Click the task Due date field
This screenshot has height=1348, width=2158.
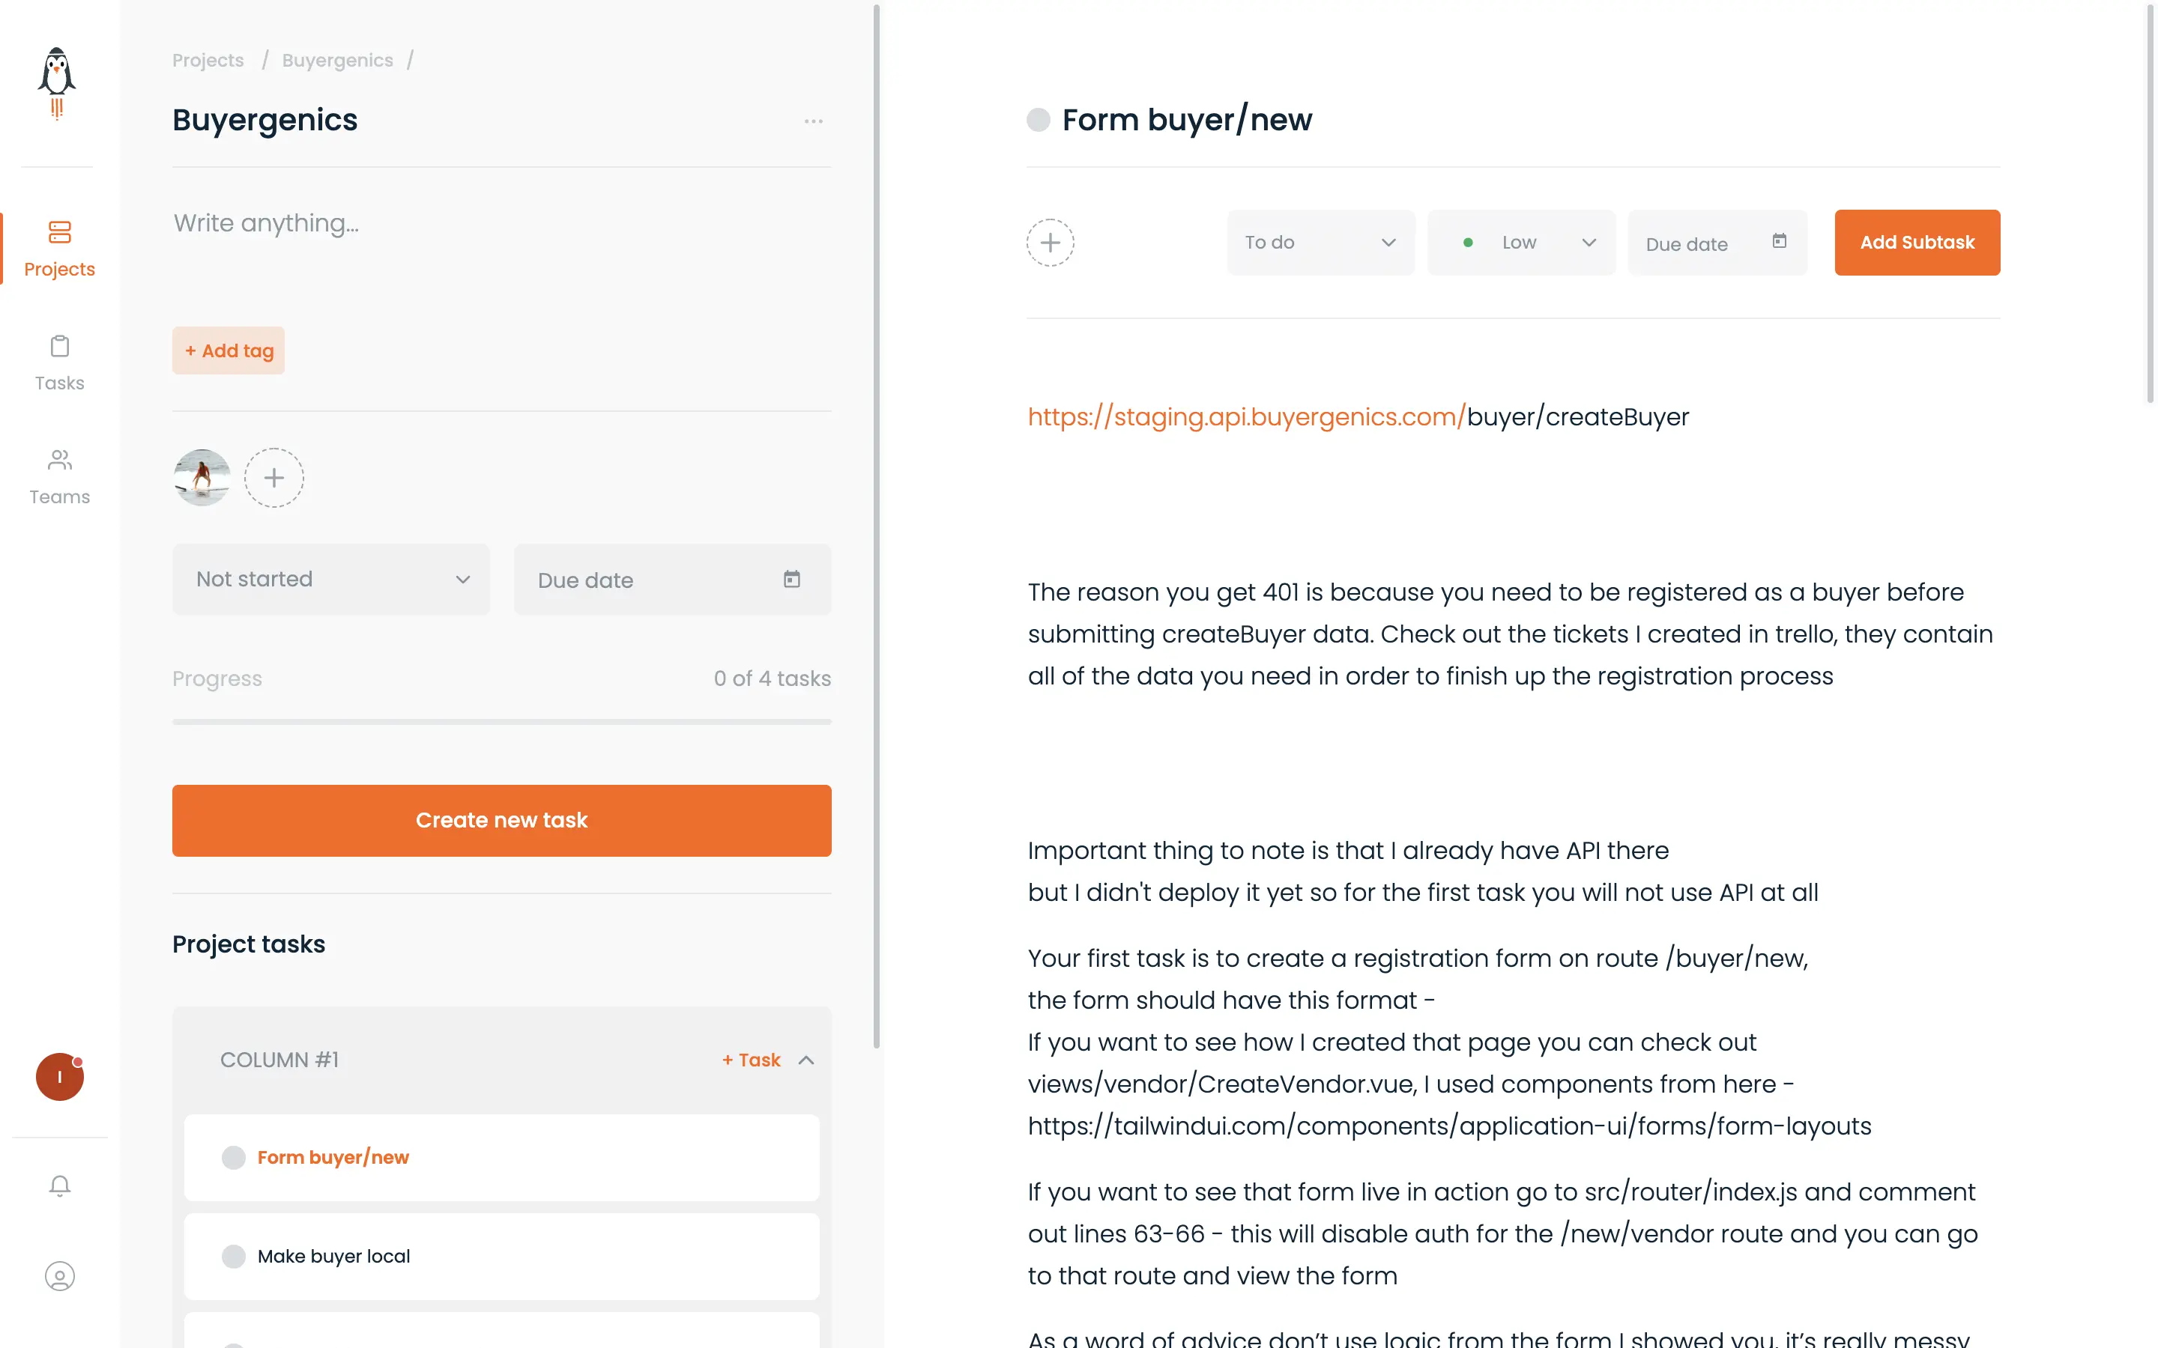(x=1717, y=243)
